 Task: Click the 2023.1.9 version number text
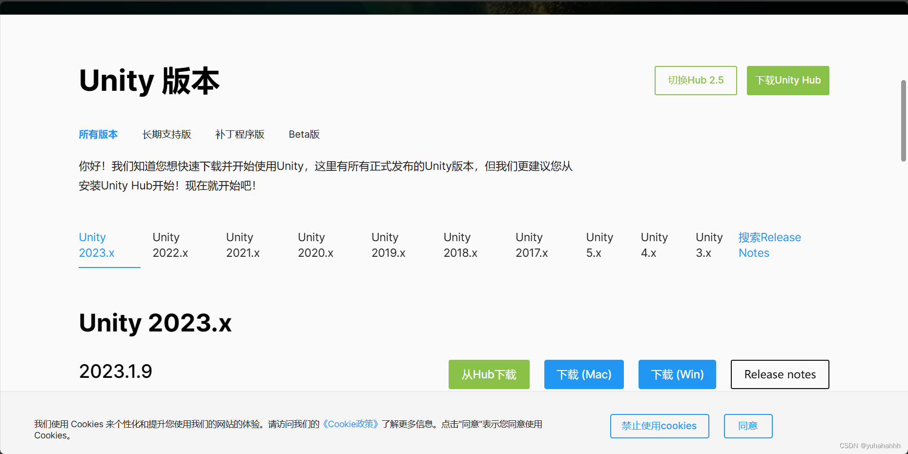[x=116, y=371]
